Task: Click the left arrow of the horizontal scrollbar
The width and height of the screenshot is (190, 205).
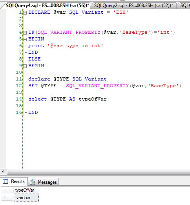Action: click(3, 172)
